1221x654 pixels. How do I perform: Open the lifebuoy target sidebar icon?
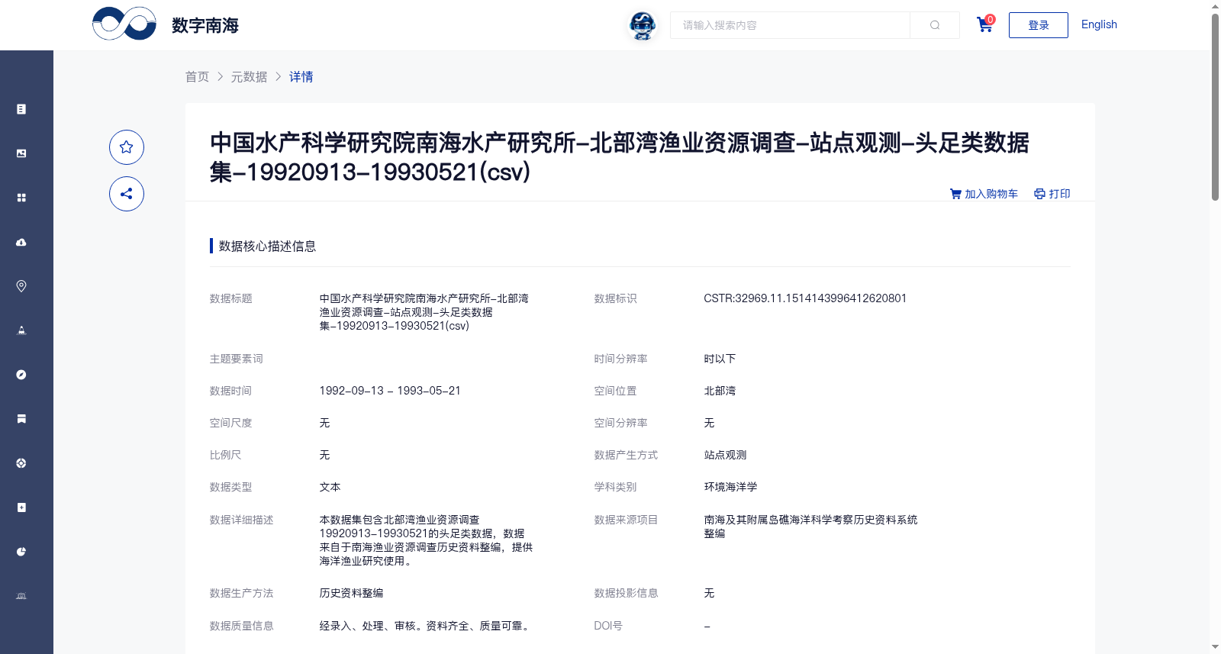click(x=21, y=463)
